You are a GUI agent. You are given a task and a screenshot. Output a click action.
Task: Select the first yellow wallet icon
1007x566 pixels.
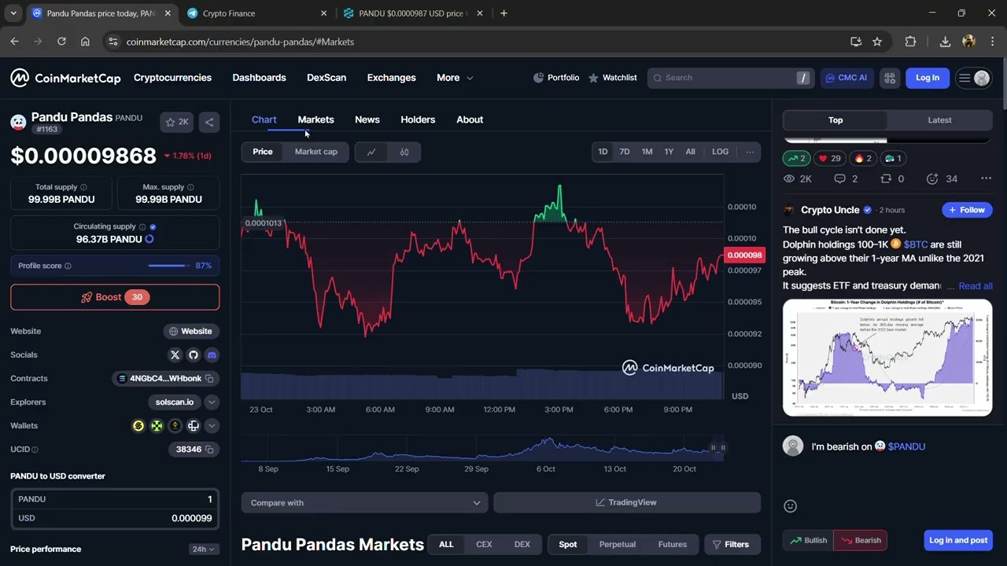[x=138, y=426]
